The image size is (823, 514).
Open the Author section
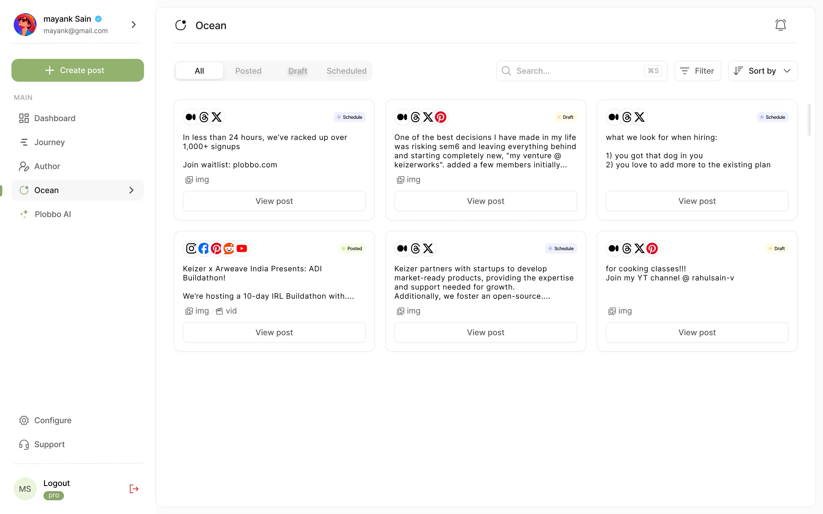coord(77,166)
